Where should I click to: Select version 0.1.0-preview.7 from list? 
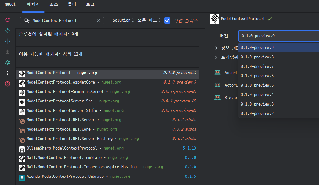click(x=257, y=66)
